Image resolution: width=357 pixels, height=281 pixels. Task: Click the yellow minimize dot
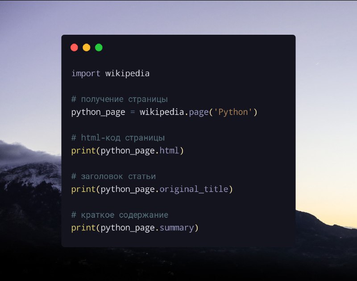(87, 48)
